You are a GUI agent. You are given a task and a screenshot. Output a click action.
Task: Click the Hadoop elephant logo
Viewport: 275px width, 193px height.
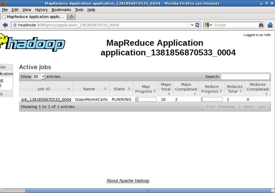point(33,43)
